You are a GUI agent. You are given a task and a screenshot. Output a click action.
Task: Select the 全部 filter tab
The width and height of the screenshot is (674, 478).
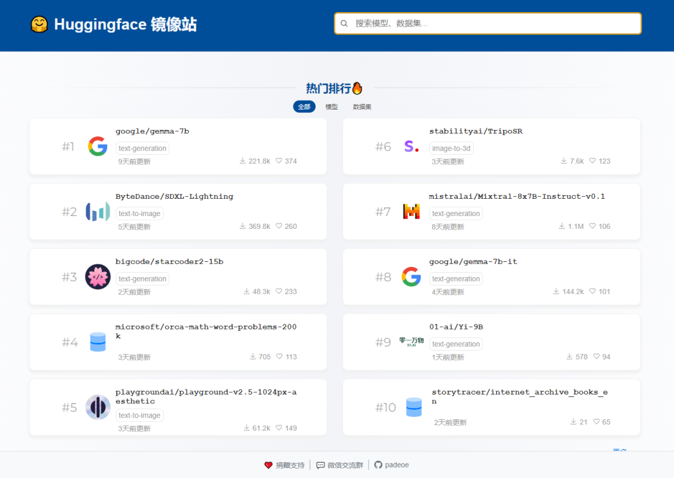(304, 106)
